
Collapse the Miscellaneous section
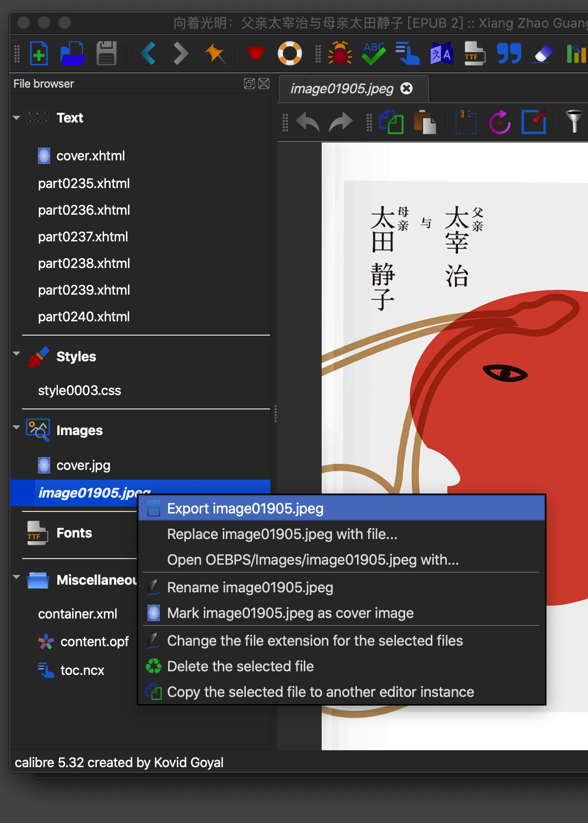pos(16,577)
